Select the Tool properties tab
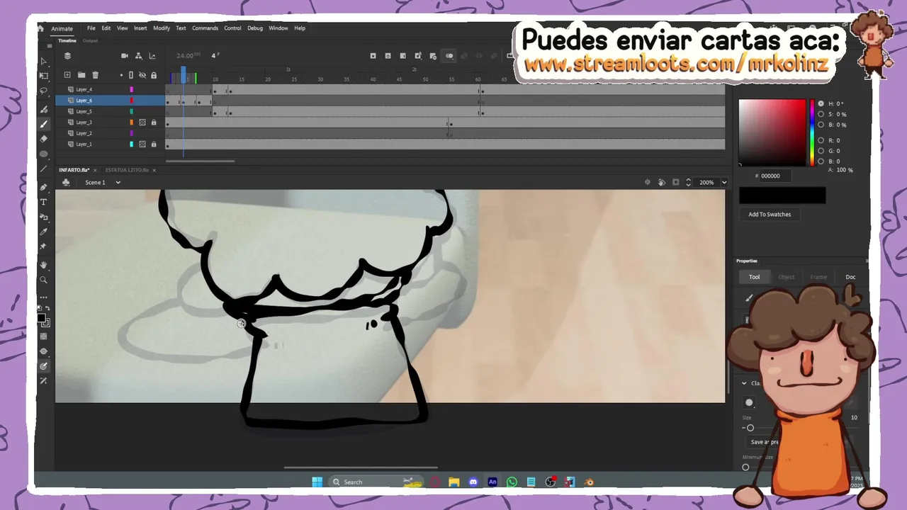The height and width of the screenshot is (510, 907). pos(755,277)
